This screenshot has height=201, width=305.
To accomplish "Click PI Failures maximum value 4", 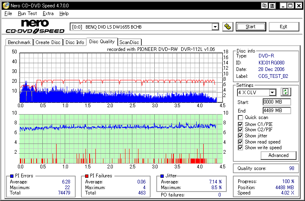I will pos(144,188).
